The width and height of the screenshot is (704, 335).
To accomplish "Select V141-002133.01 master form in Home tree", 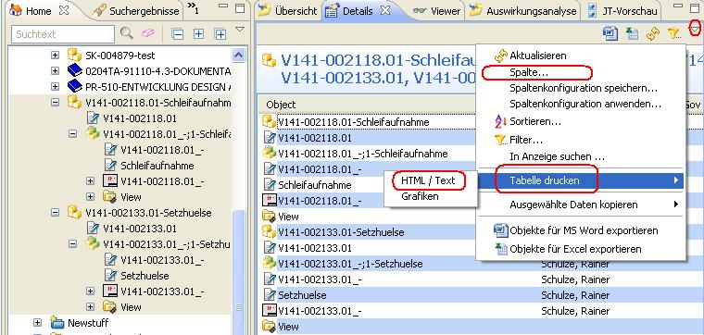I will click(139, 229).
